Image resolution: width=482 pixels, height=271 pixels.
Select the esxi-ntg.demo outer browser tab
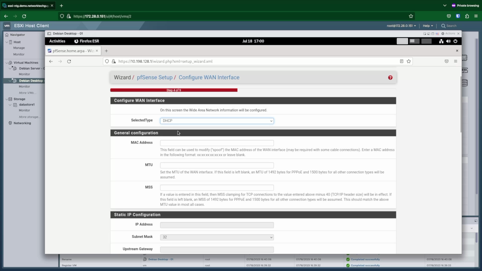click(x=28, y=6)
